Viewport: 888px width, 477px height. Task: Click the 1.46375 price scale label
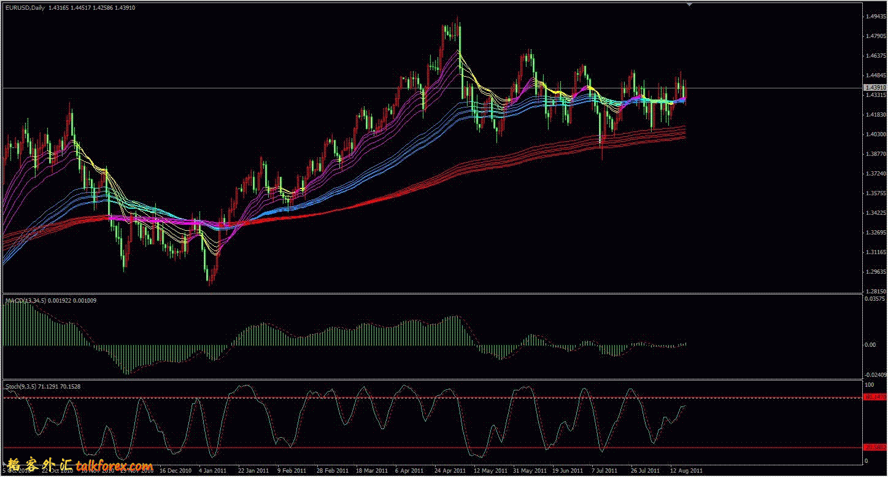[875, 56]
